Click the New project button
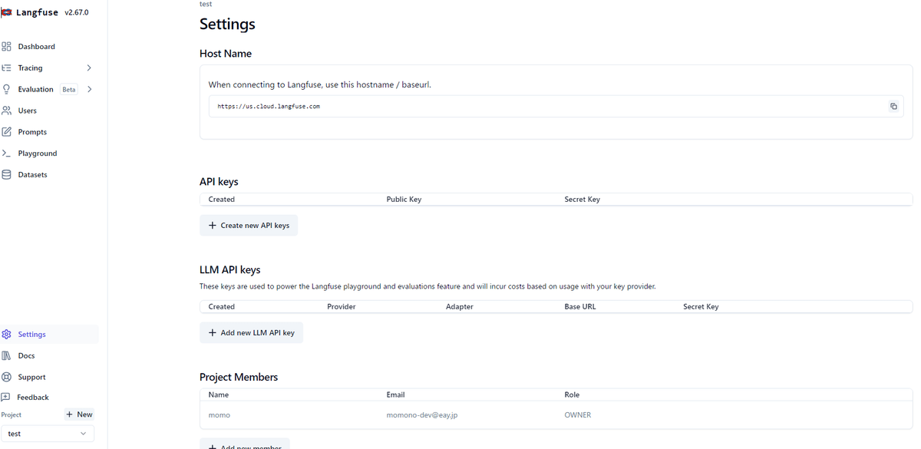 click(79, 414)
